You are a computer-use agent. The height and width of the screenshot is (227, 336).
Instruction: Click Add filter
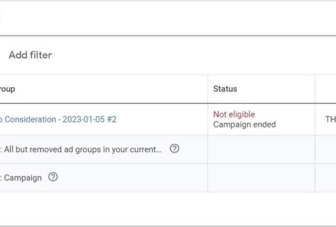tap(30, 55)
